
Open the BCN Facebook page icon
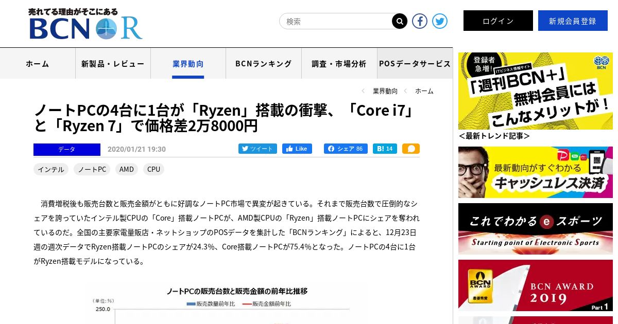pos(420,21)
